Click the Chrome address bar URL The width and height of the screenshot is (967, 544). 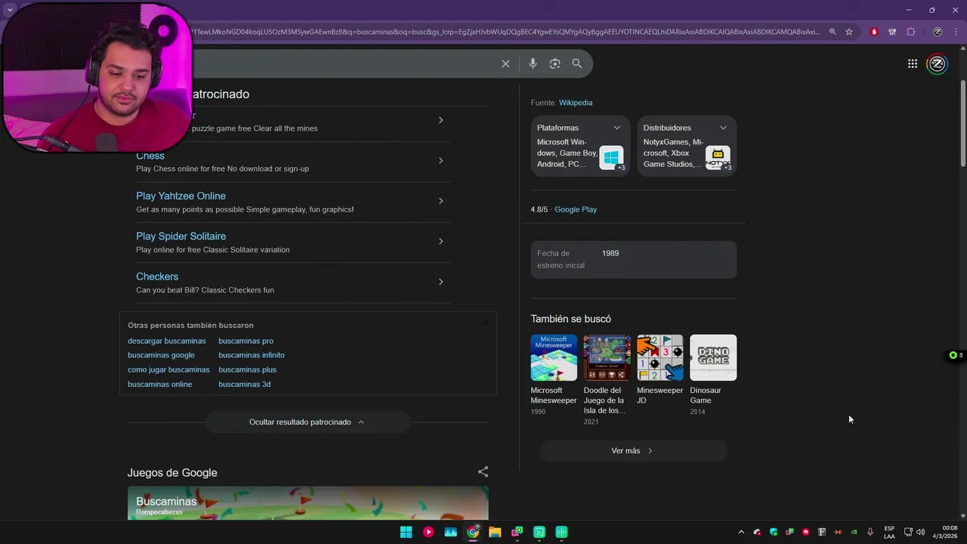(x=505, y=32)
